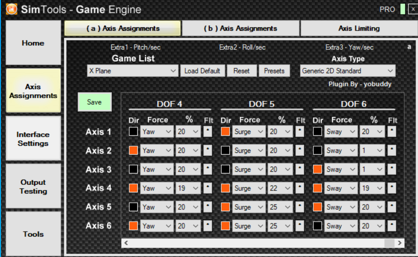
Task: Open Axis 1 DOF 4 Yaw force dropdown
Action: pos(157,132)
